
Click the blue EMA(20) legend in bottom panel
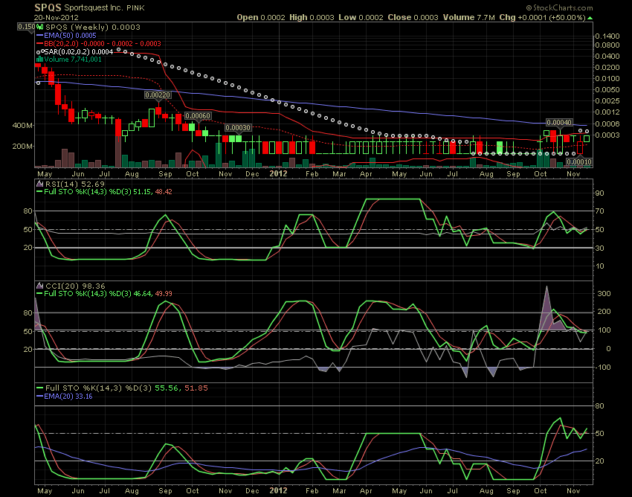(65, 397)
